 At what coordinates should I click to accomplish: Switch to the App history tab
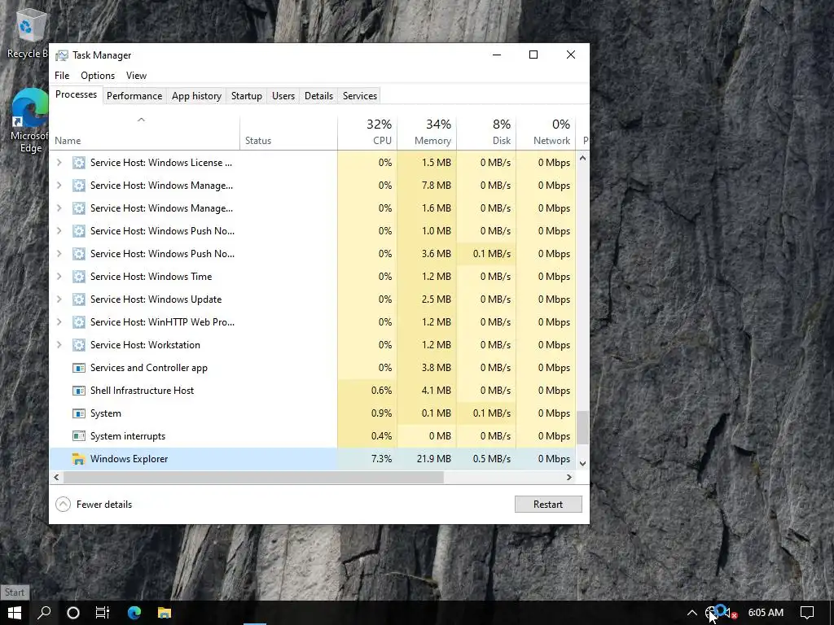[x=196, y=96]
